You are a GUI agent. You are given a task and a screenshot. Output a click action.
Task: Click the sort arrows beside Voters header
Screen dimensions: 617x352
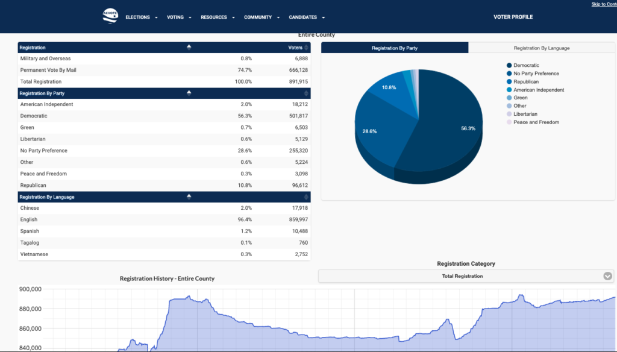pos(306,47)
